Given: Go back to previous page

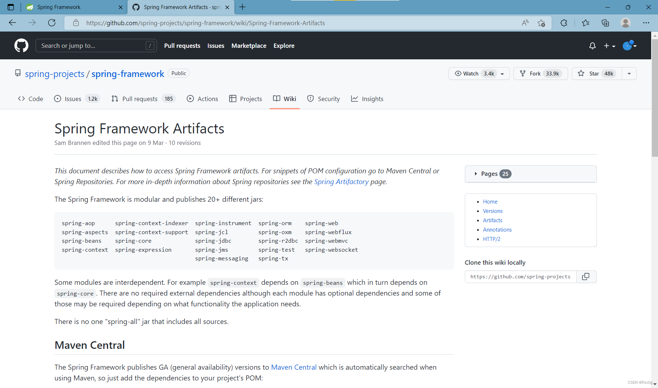Looking at the screenshot, I should coord(13,23).
